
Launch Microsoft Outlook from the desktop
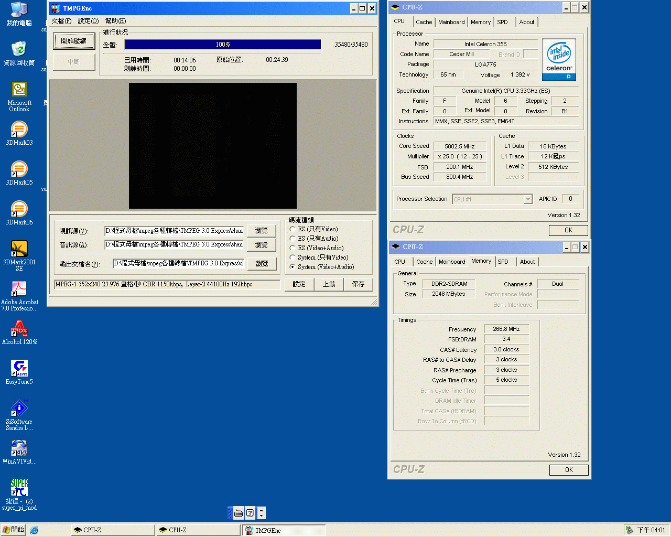click(19, 96)
